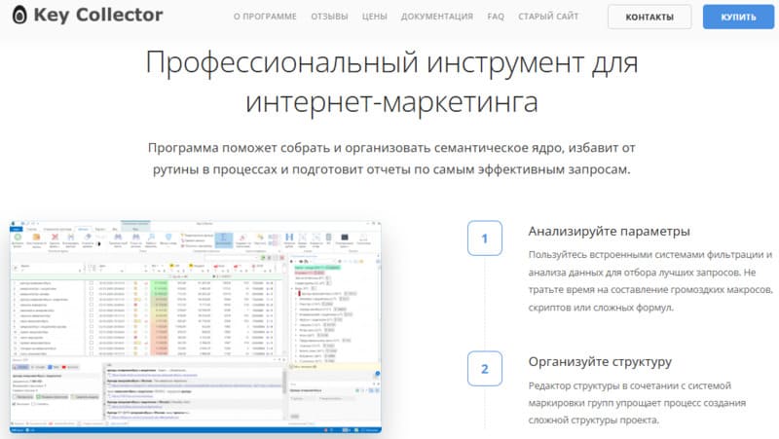
Task: Click the Профессиональный инструмент main headline
Action: 391,83
